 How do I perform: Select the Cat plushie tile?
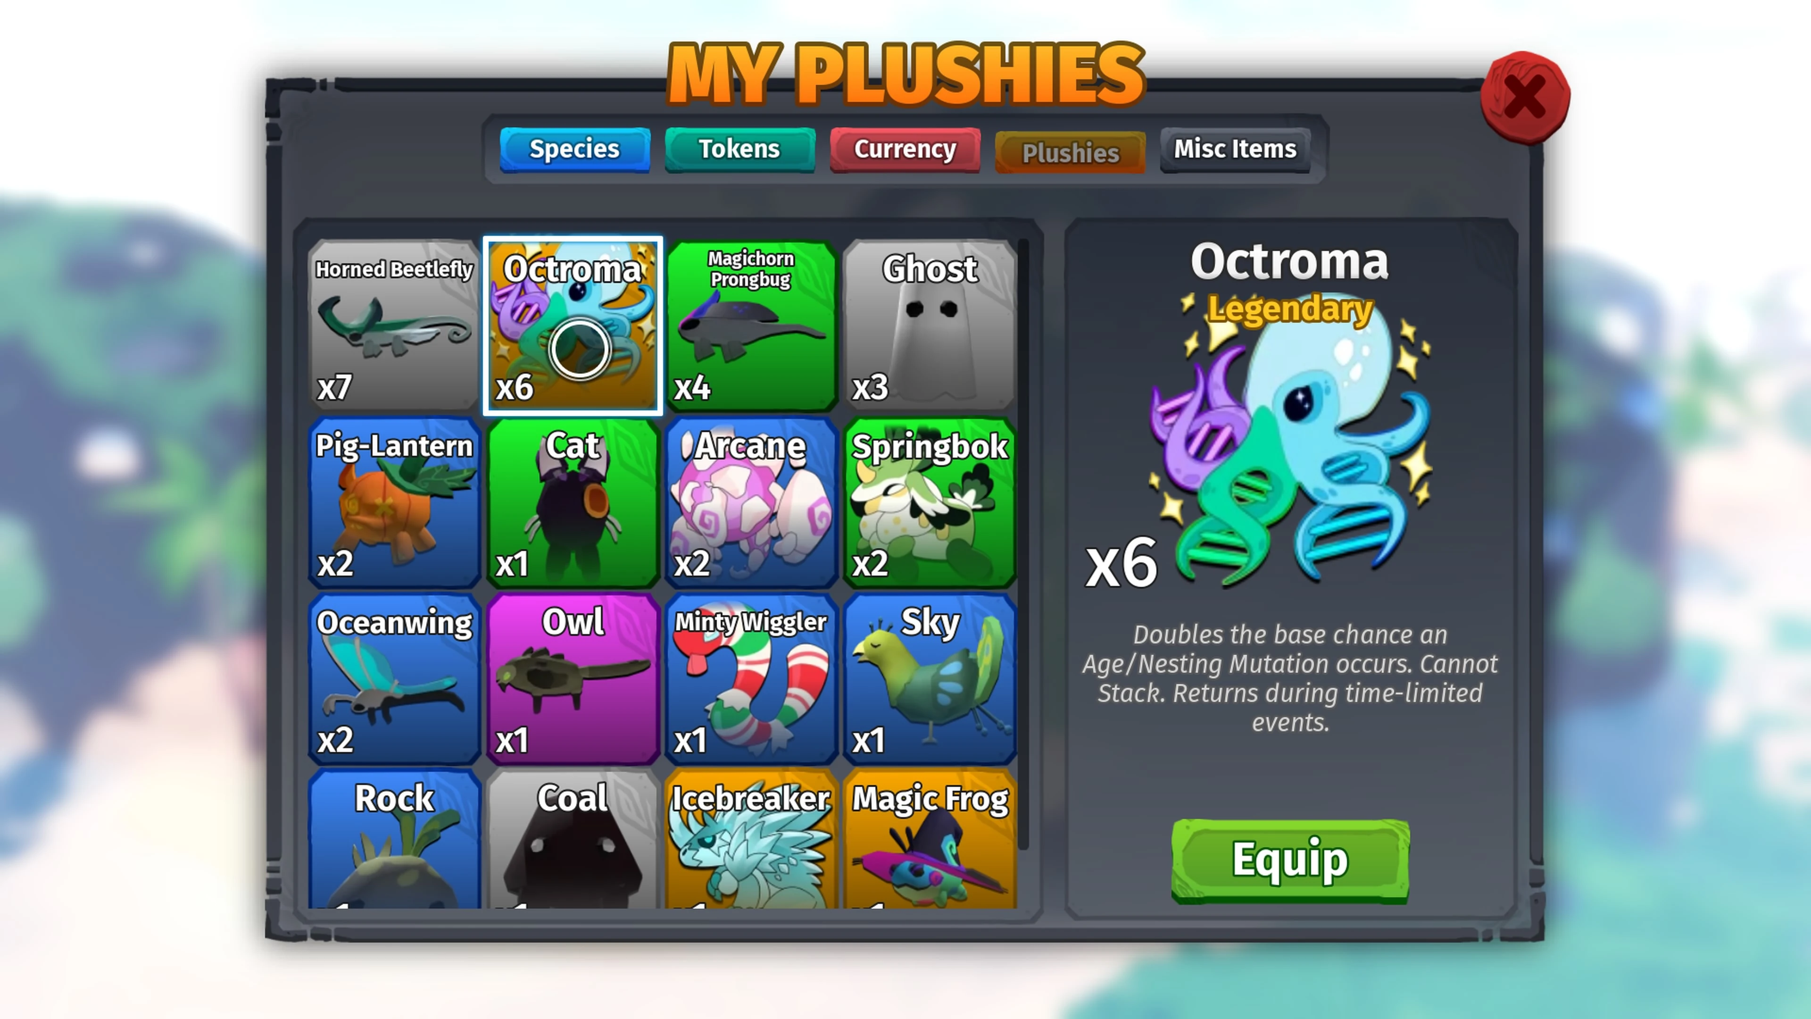pyautogui.click(x=573, y=503)
